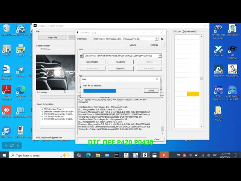Launch Alldata USA desktop shortcut
241x181 pixels.
pos(218,71)
